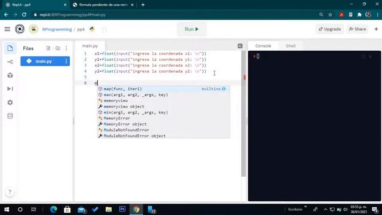Show hidden system tray icons
The width and height of the screenshot is (382, 215).
[x=325, y=210]
